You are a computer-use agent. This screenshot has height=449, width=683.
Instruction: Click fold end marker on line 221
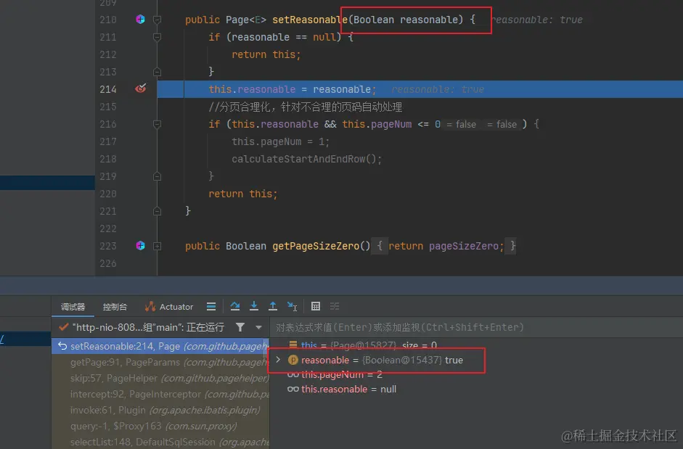158,211
